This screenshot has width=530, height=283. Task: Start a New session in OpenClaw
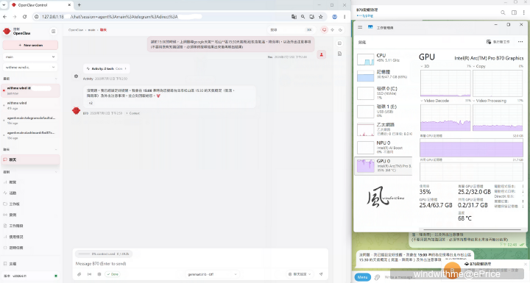(30, 45)
